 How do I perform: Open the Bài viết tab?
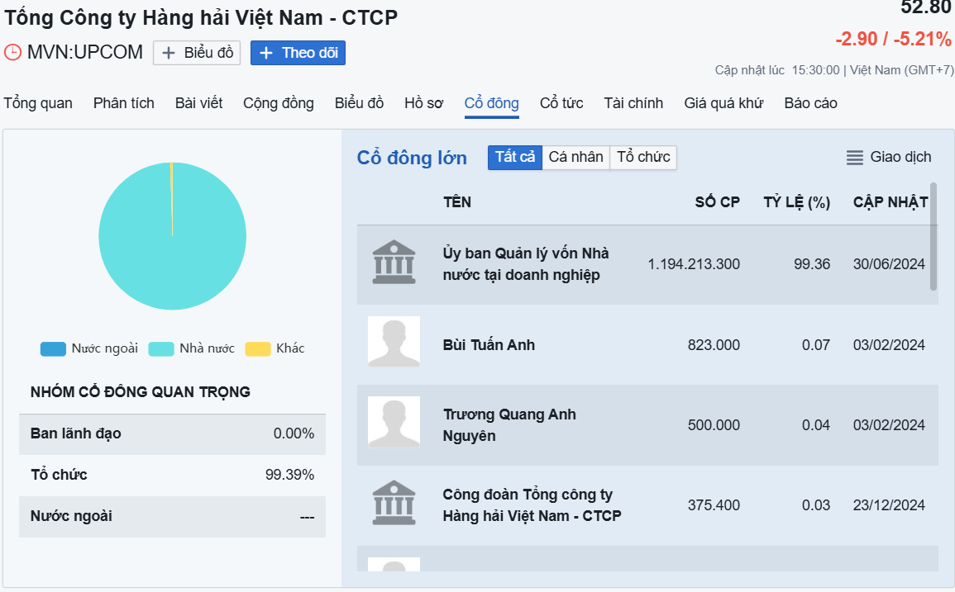[198, 103]
